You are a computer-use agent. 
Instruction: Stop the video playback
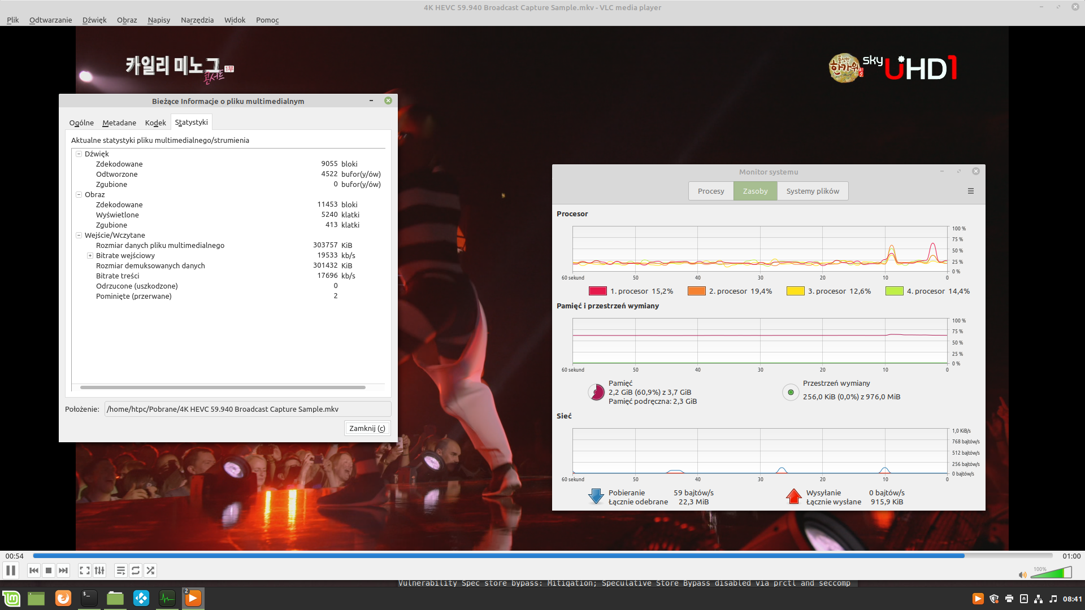(49, 570)
